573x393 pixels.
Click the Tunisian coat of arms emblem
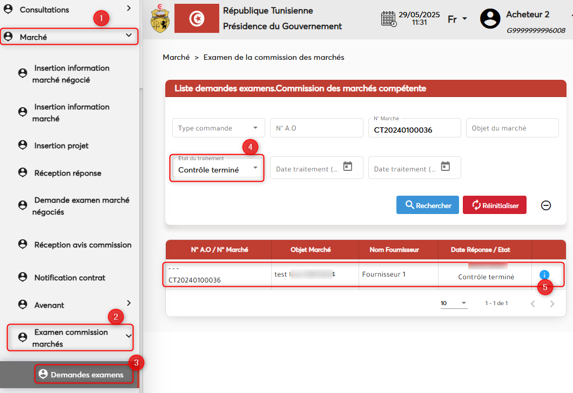point(159,19)
